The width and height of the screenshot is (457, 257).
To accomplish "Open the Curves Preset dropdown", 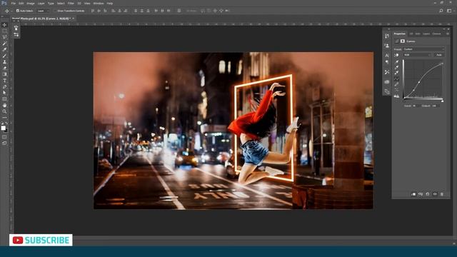I will pyautogui.click(x=423, y=49).
